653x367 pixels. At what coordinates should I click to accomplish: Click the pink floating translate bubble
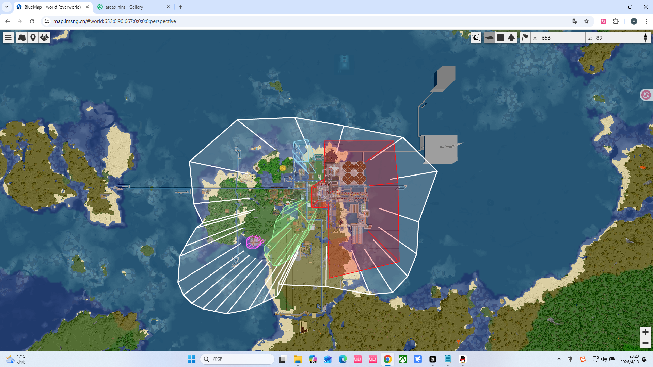point(646,95)
